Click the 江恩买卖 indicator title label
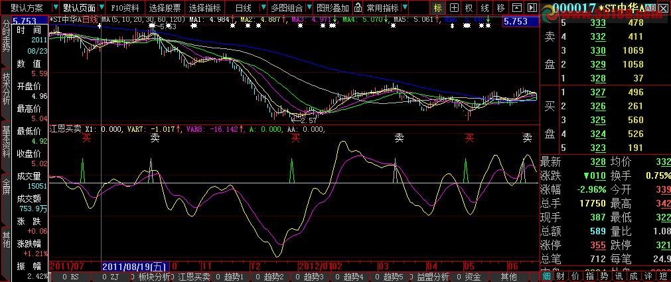671x282 pixels. [66, 128]
